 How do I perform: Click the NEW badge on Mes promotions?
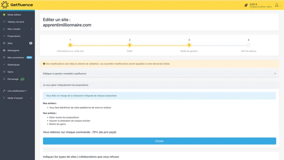[29, 58]
